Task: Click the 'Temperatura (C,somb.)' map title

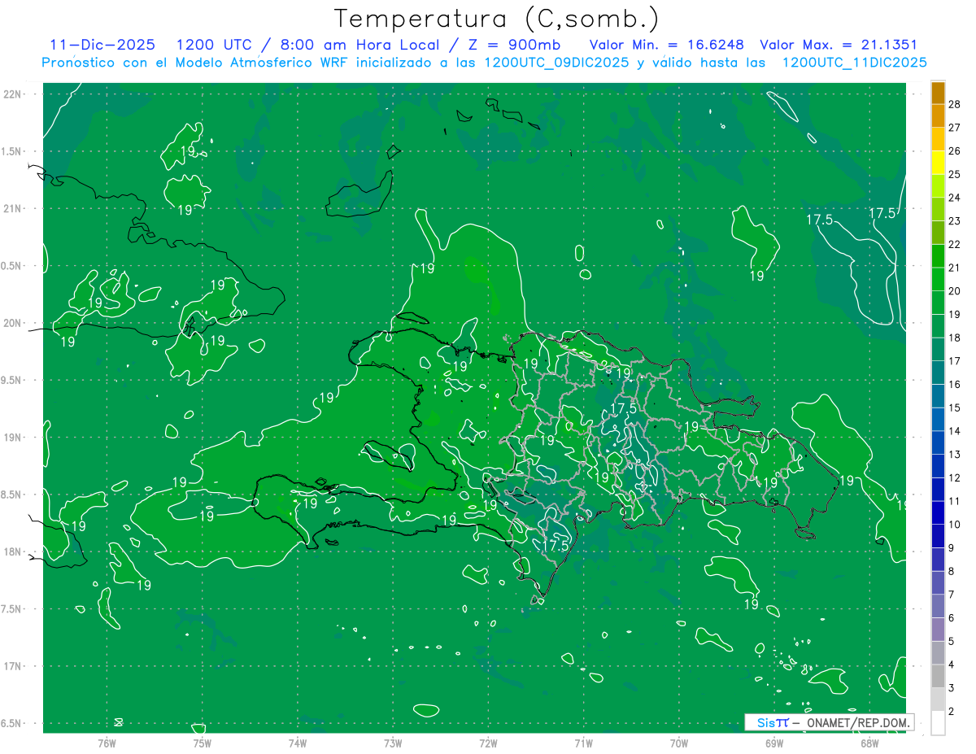Action: tap(497, 19)
